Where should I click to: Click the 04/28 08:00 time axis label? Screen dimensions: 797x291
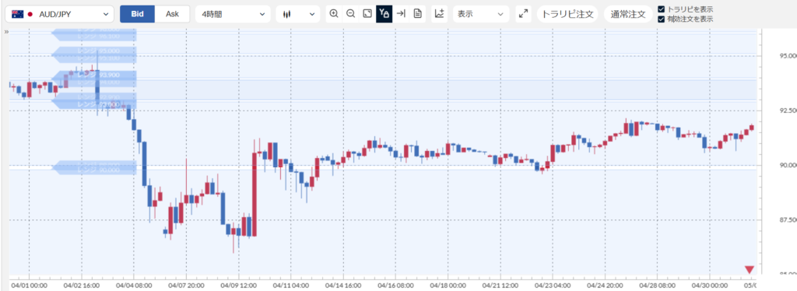(657, 286)
